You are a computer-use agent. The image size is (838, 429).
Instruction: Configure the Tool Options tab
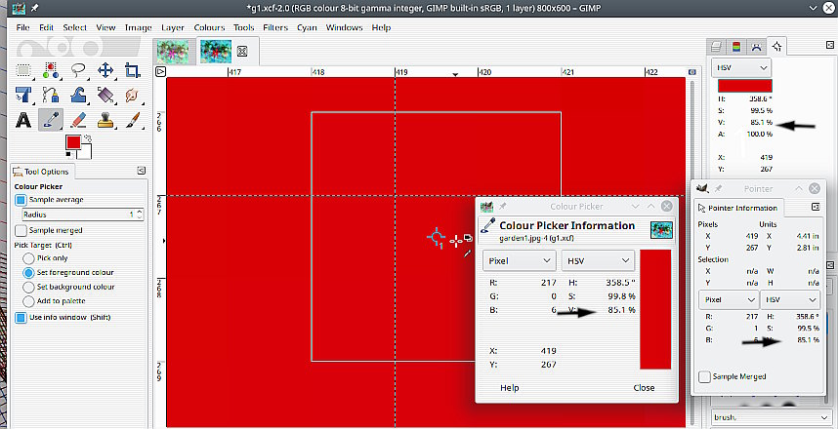pyautogui.click(x=141, y=171)
